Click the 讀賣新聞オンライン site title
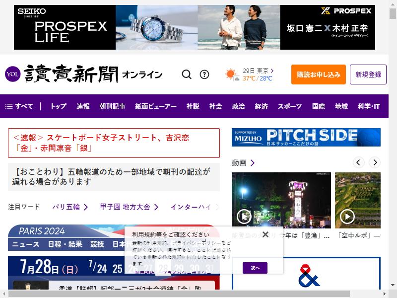This screenshot has height=298, width=397. pyautogui.click(x=93, y=74)
